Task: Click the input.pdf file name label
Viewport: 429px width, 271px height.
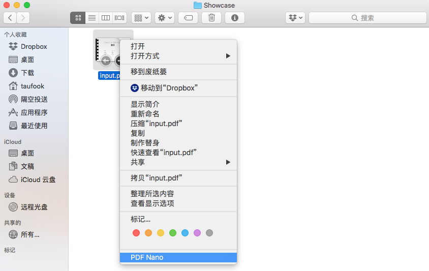Action: click(x=109, y=76)
